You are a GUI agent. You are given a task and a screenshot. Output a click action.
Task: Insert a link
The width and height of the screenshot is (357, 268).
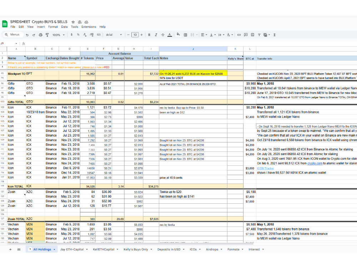click(x=239, y=35)
